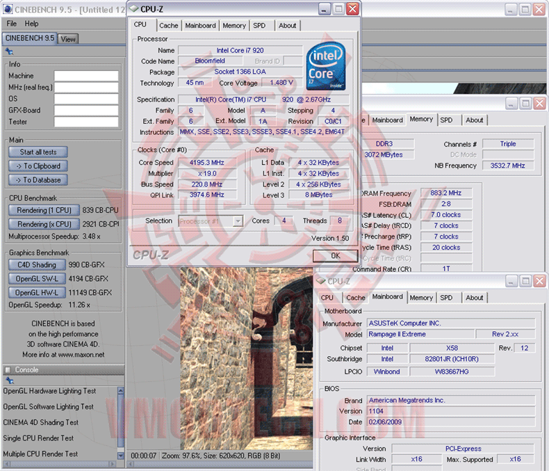The width and height of the screenshot is (549, 471).
Task: Click 'Single CPU Render Test' console line
Action: [x=38, y=438]
